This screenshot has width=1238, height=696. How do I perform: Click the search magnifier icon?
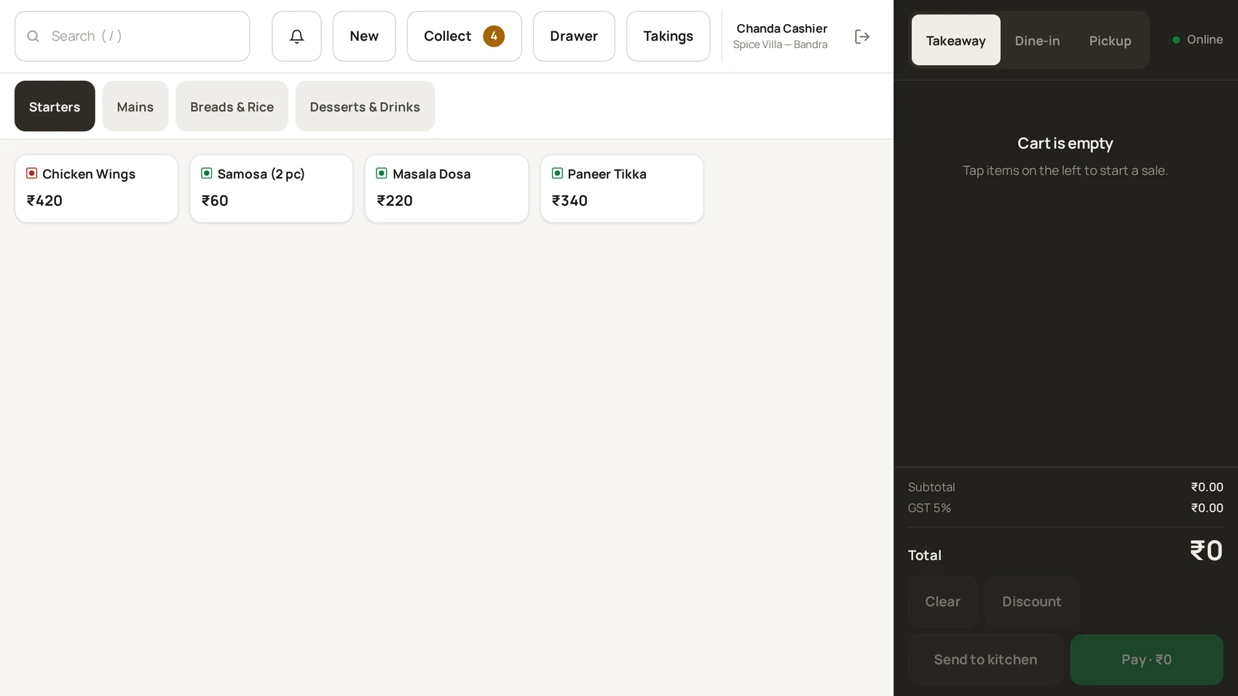[33, 36]
